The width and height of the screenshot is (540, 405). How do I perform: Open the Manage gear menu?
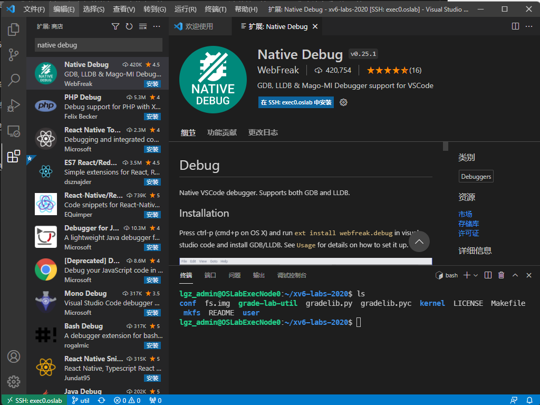click(x=14, y=382)
